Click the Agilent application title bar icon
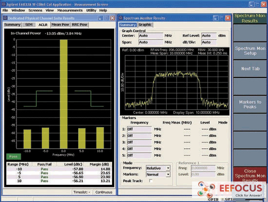The height and width of the screenshot is (202, 268). pos(3,4)
